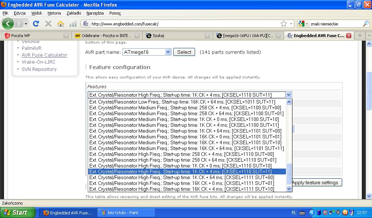Open the AVR part name ATmega16 dropdown
372x218 pixels.
(x=147, y=52)
